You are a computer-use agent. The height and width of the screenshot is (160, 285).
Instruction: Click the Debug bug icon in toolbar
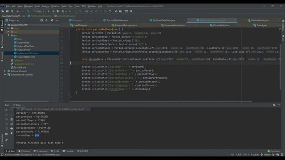(53, 11)
